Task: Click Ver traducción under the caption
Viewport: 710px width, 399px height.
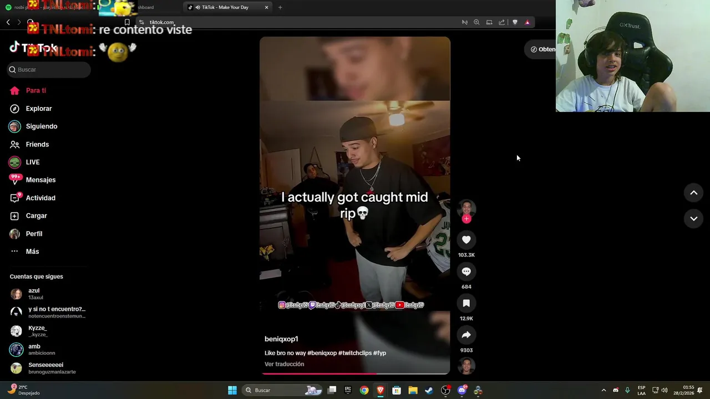Action: point(284,364)
